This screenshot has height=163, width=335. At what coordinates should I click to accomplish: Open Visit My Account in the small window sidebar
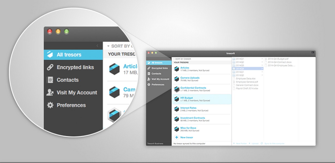coord(159,79)
